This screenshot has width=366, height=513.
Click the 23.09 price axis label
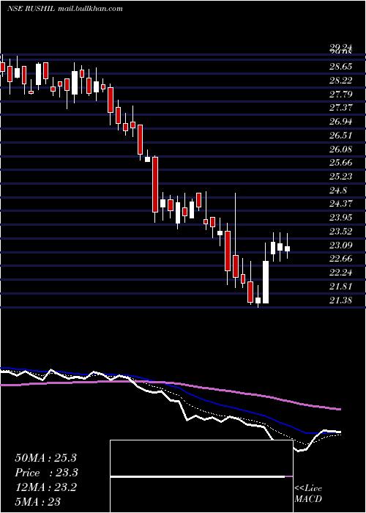tap(340, 245)
